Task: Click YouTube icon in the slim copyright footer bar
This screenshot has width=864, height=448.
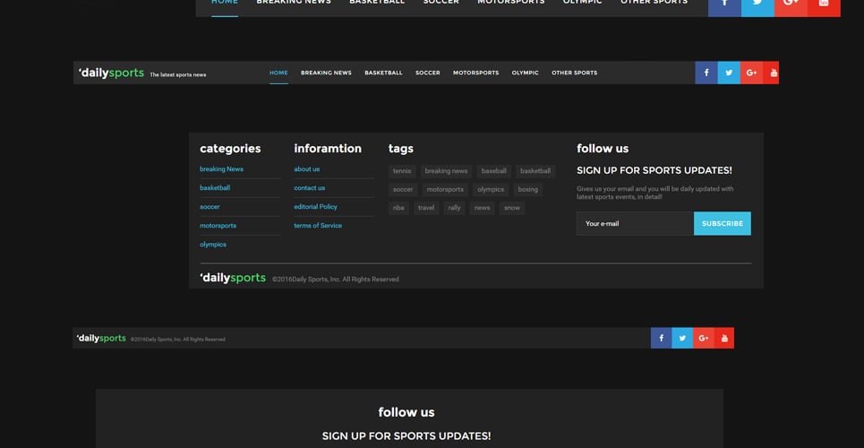Action: pyautogui.click(x=724, y=338)
